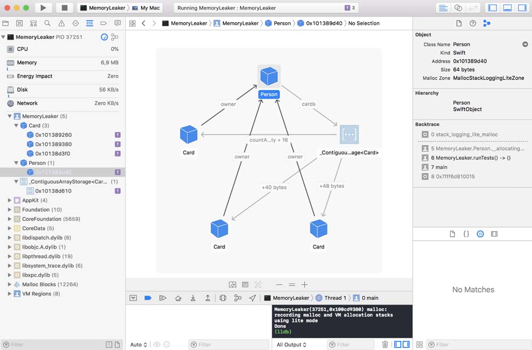532x350 pixels.
Task: Click the Debug View Hierarchy icon
Action: [x=223, y=298]
